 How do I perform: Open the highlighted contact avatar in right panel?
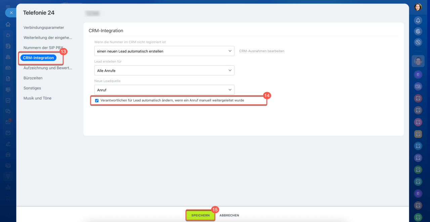(x=418, y=61)
